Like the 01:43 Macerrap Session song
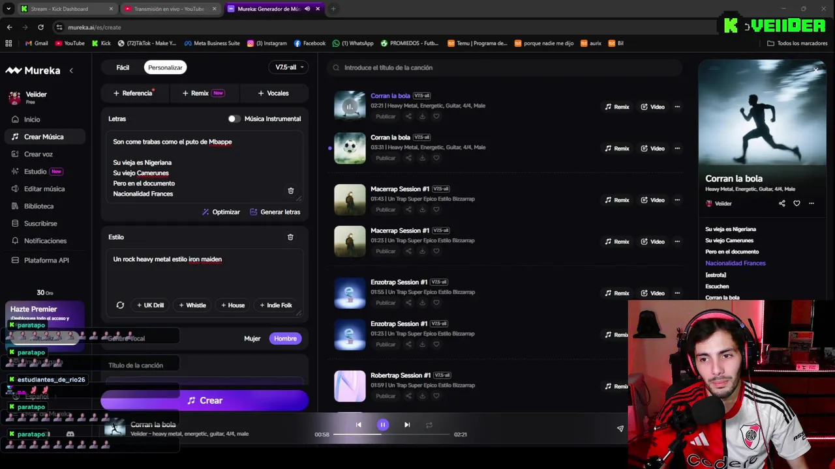This screenshot has width=835, height=469. 436,210
